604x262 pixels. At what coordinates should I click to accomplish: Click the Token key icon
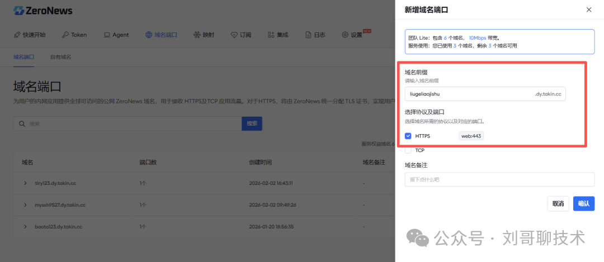tap(65, 35)
